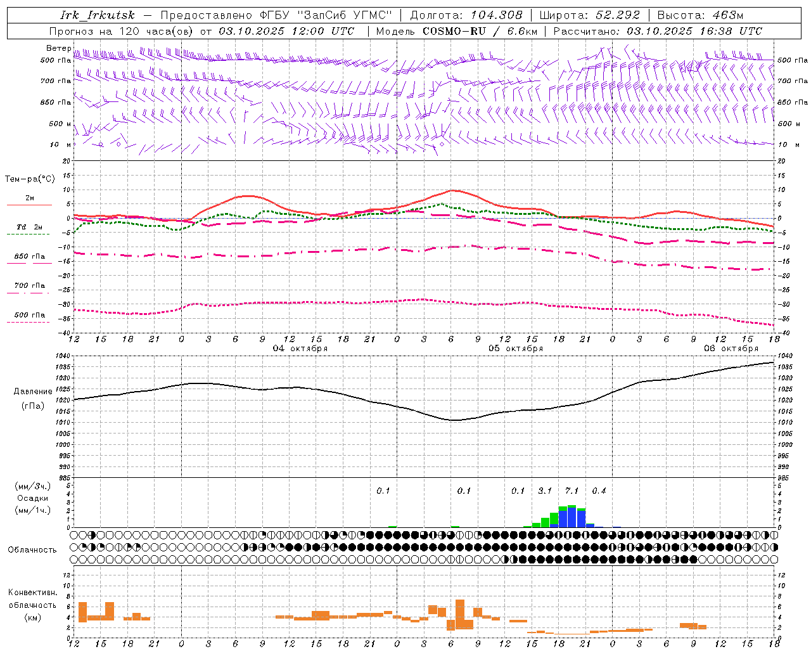Click the dashed green line sample under 'Td 2м'
The width and height of the screenshot is (811, 649).
29,234
